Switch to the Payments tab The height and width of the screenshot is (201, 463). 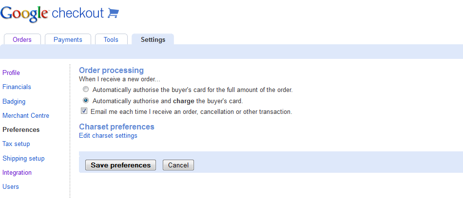click(x=68, y=39)
